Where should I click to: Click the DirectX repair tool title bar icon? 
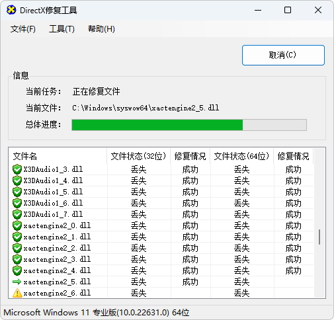pos(11,10)
